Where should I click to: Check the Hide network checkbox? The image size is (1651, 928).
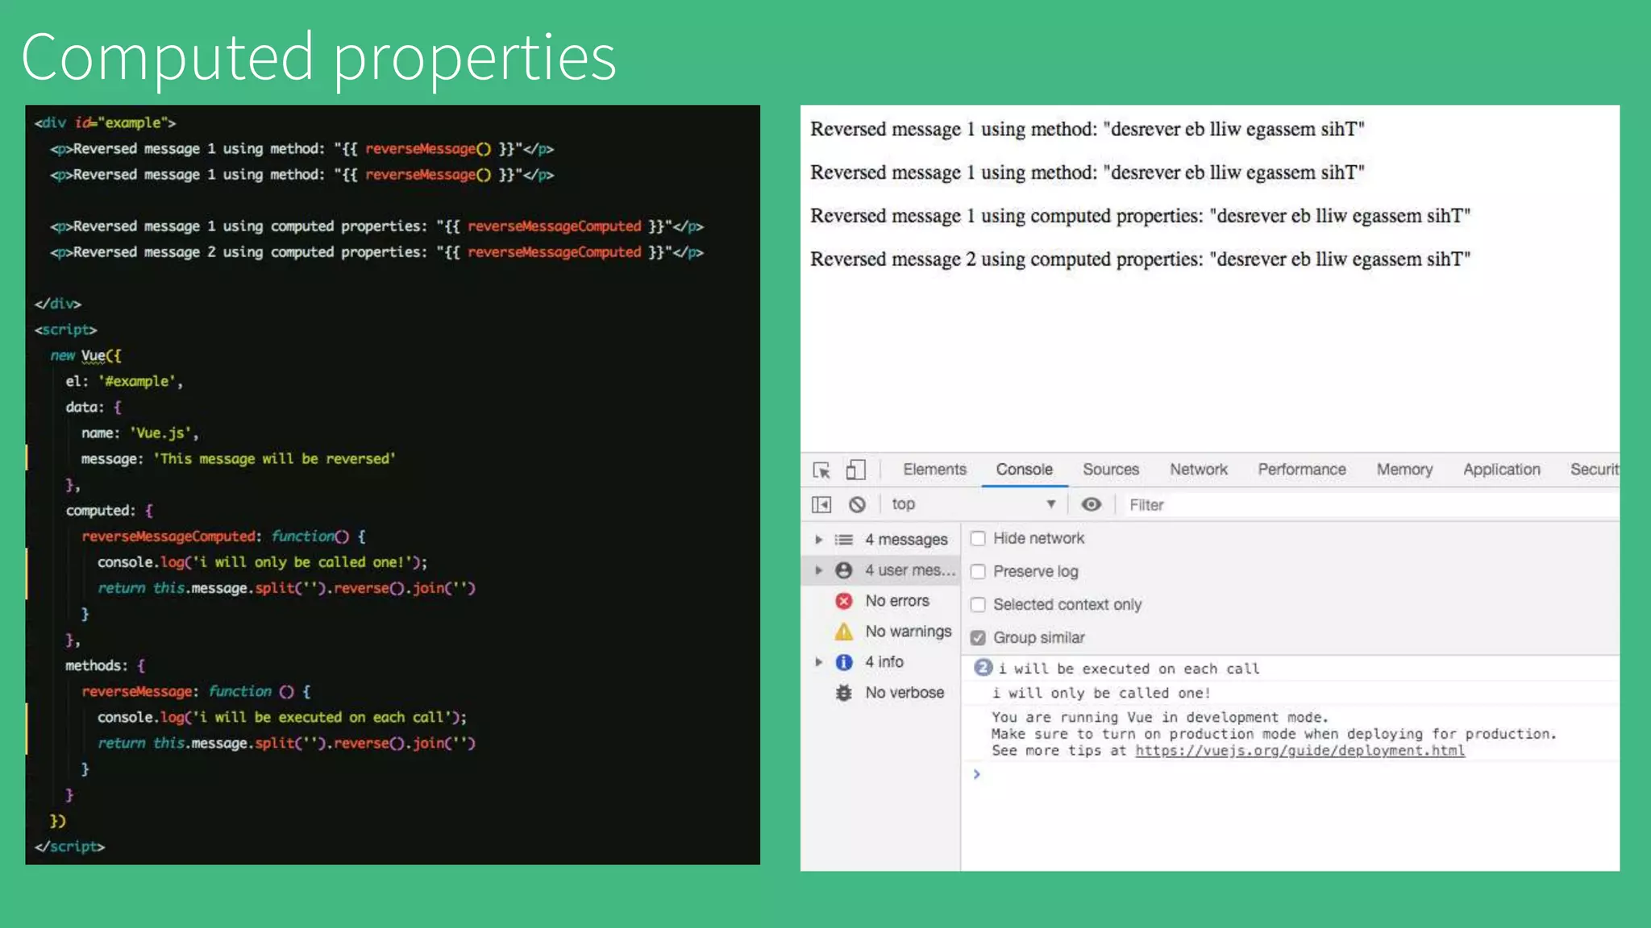[978, 538]
